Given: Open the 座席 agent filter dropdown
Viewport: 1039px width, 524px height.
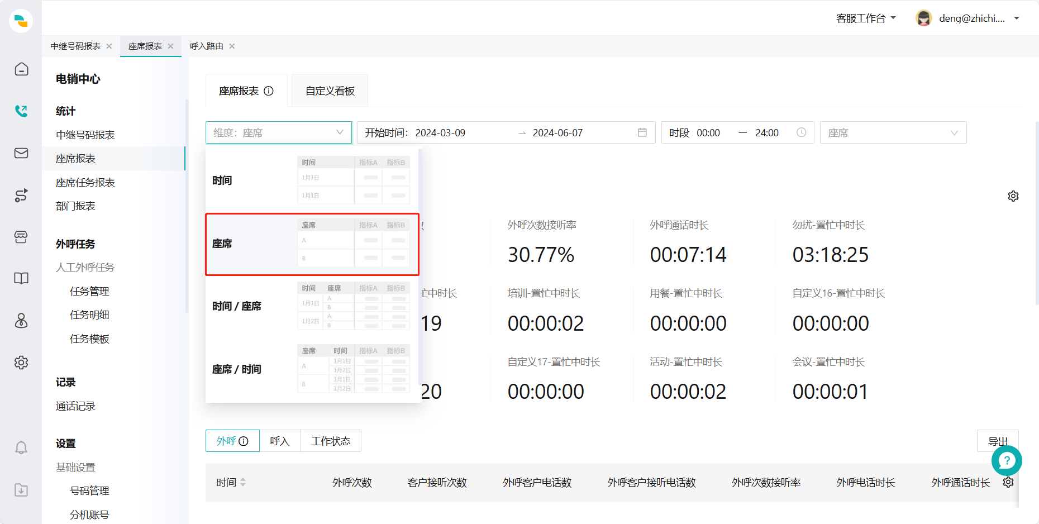Looking at the screenshot, I should click(893, 132).
